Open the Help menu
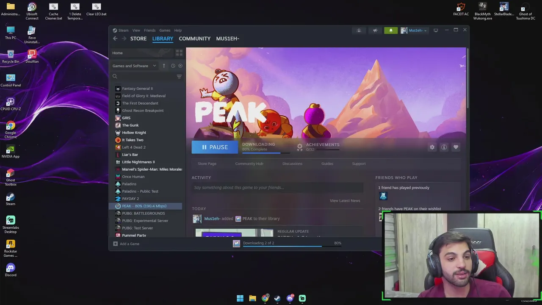542x305 pixels. pos(178,30)
